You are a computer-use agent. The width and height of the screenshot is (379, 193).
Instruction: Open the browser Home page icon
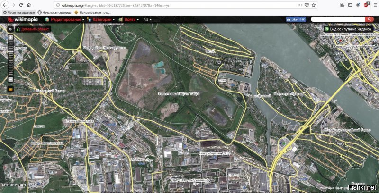tap(29, 5)
